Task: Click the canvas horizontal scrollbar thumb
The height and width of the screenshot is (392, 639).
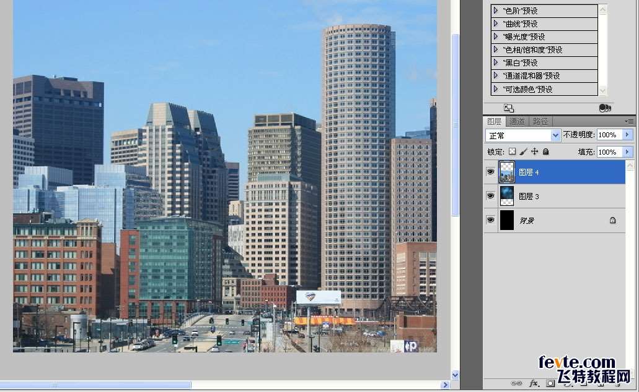Action: [95, 385]
